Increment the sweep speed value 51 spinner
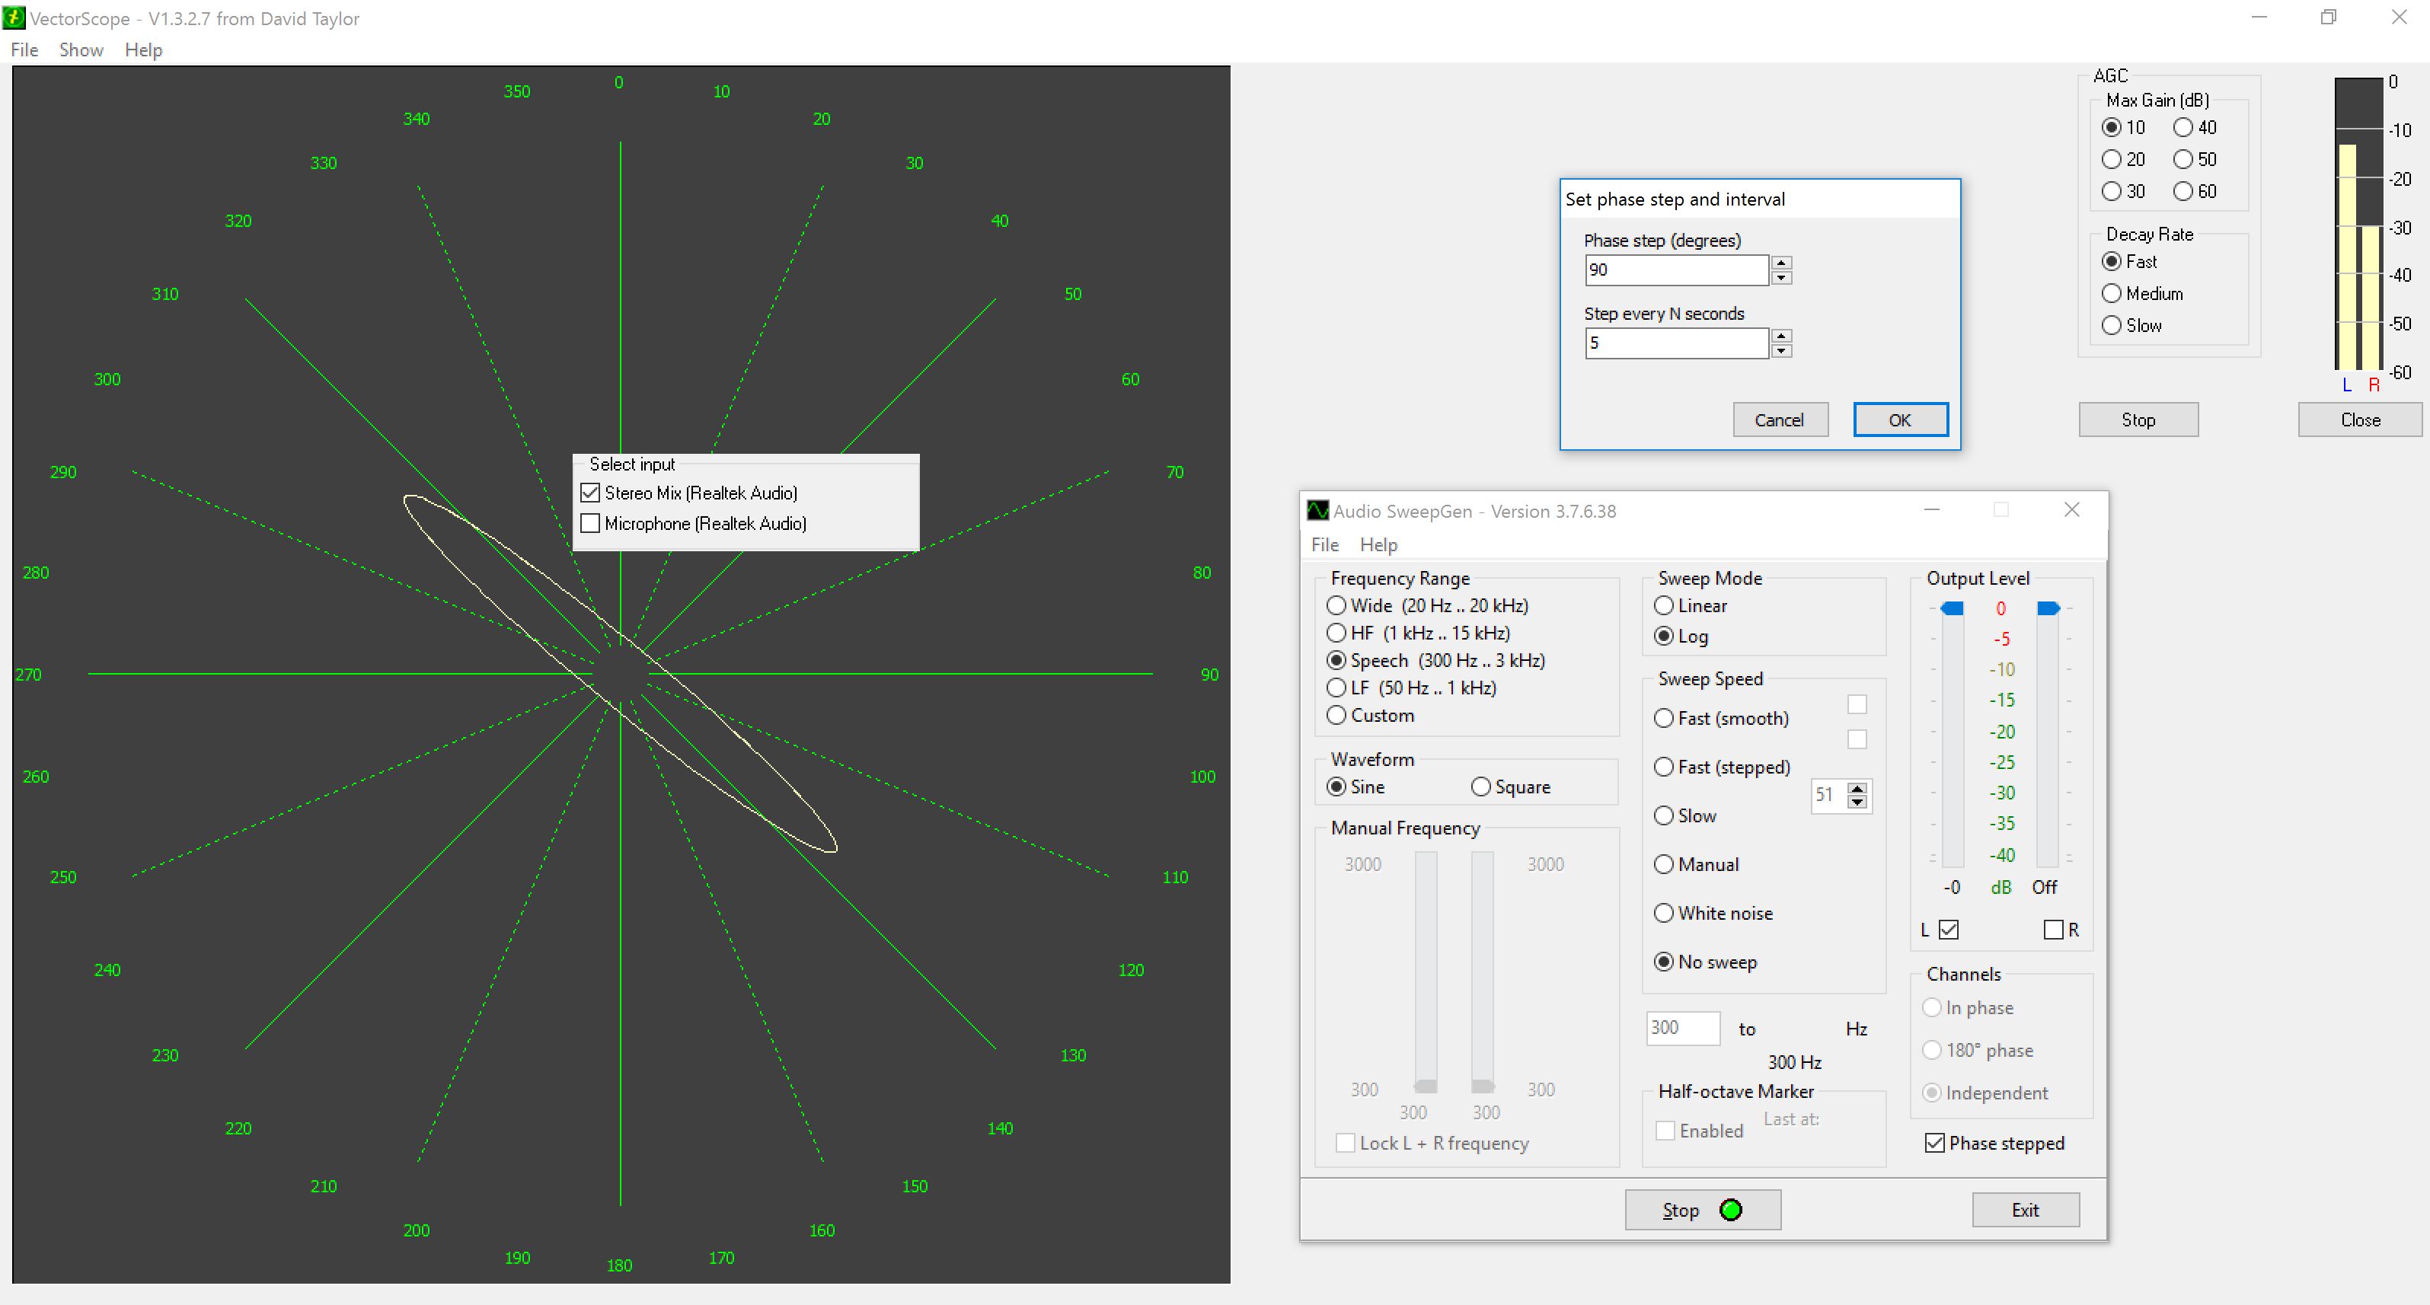The width and height of the screenshot is (2430, 1305). tap(1857, 788)
